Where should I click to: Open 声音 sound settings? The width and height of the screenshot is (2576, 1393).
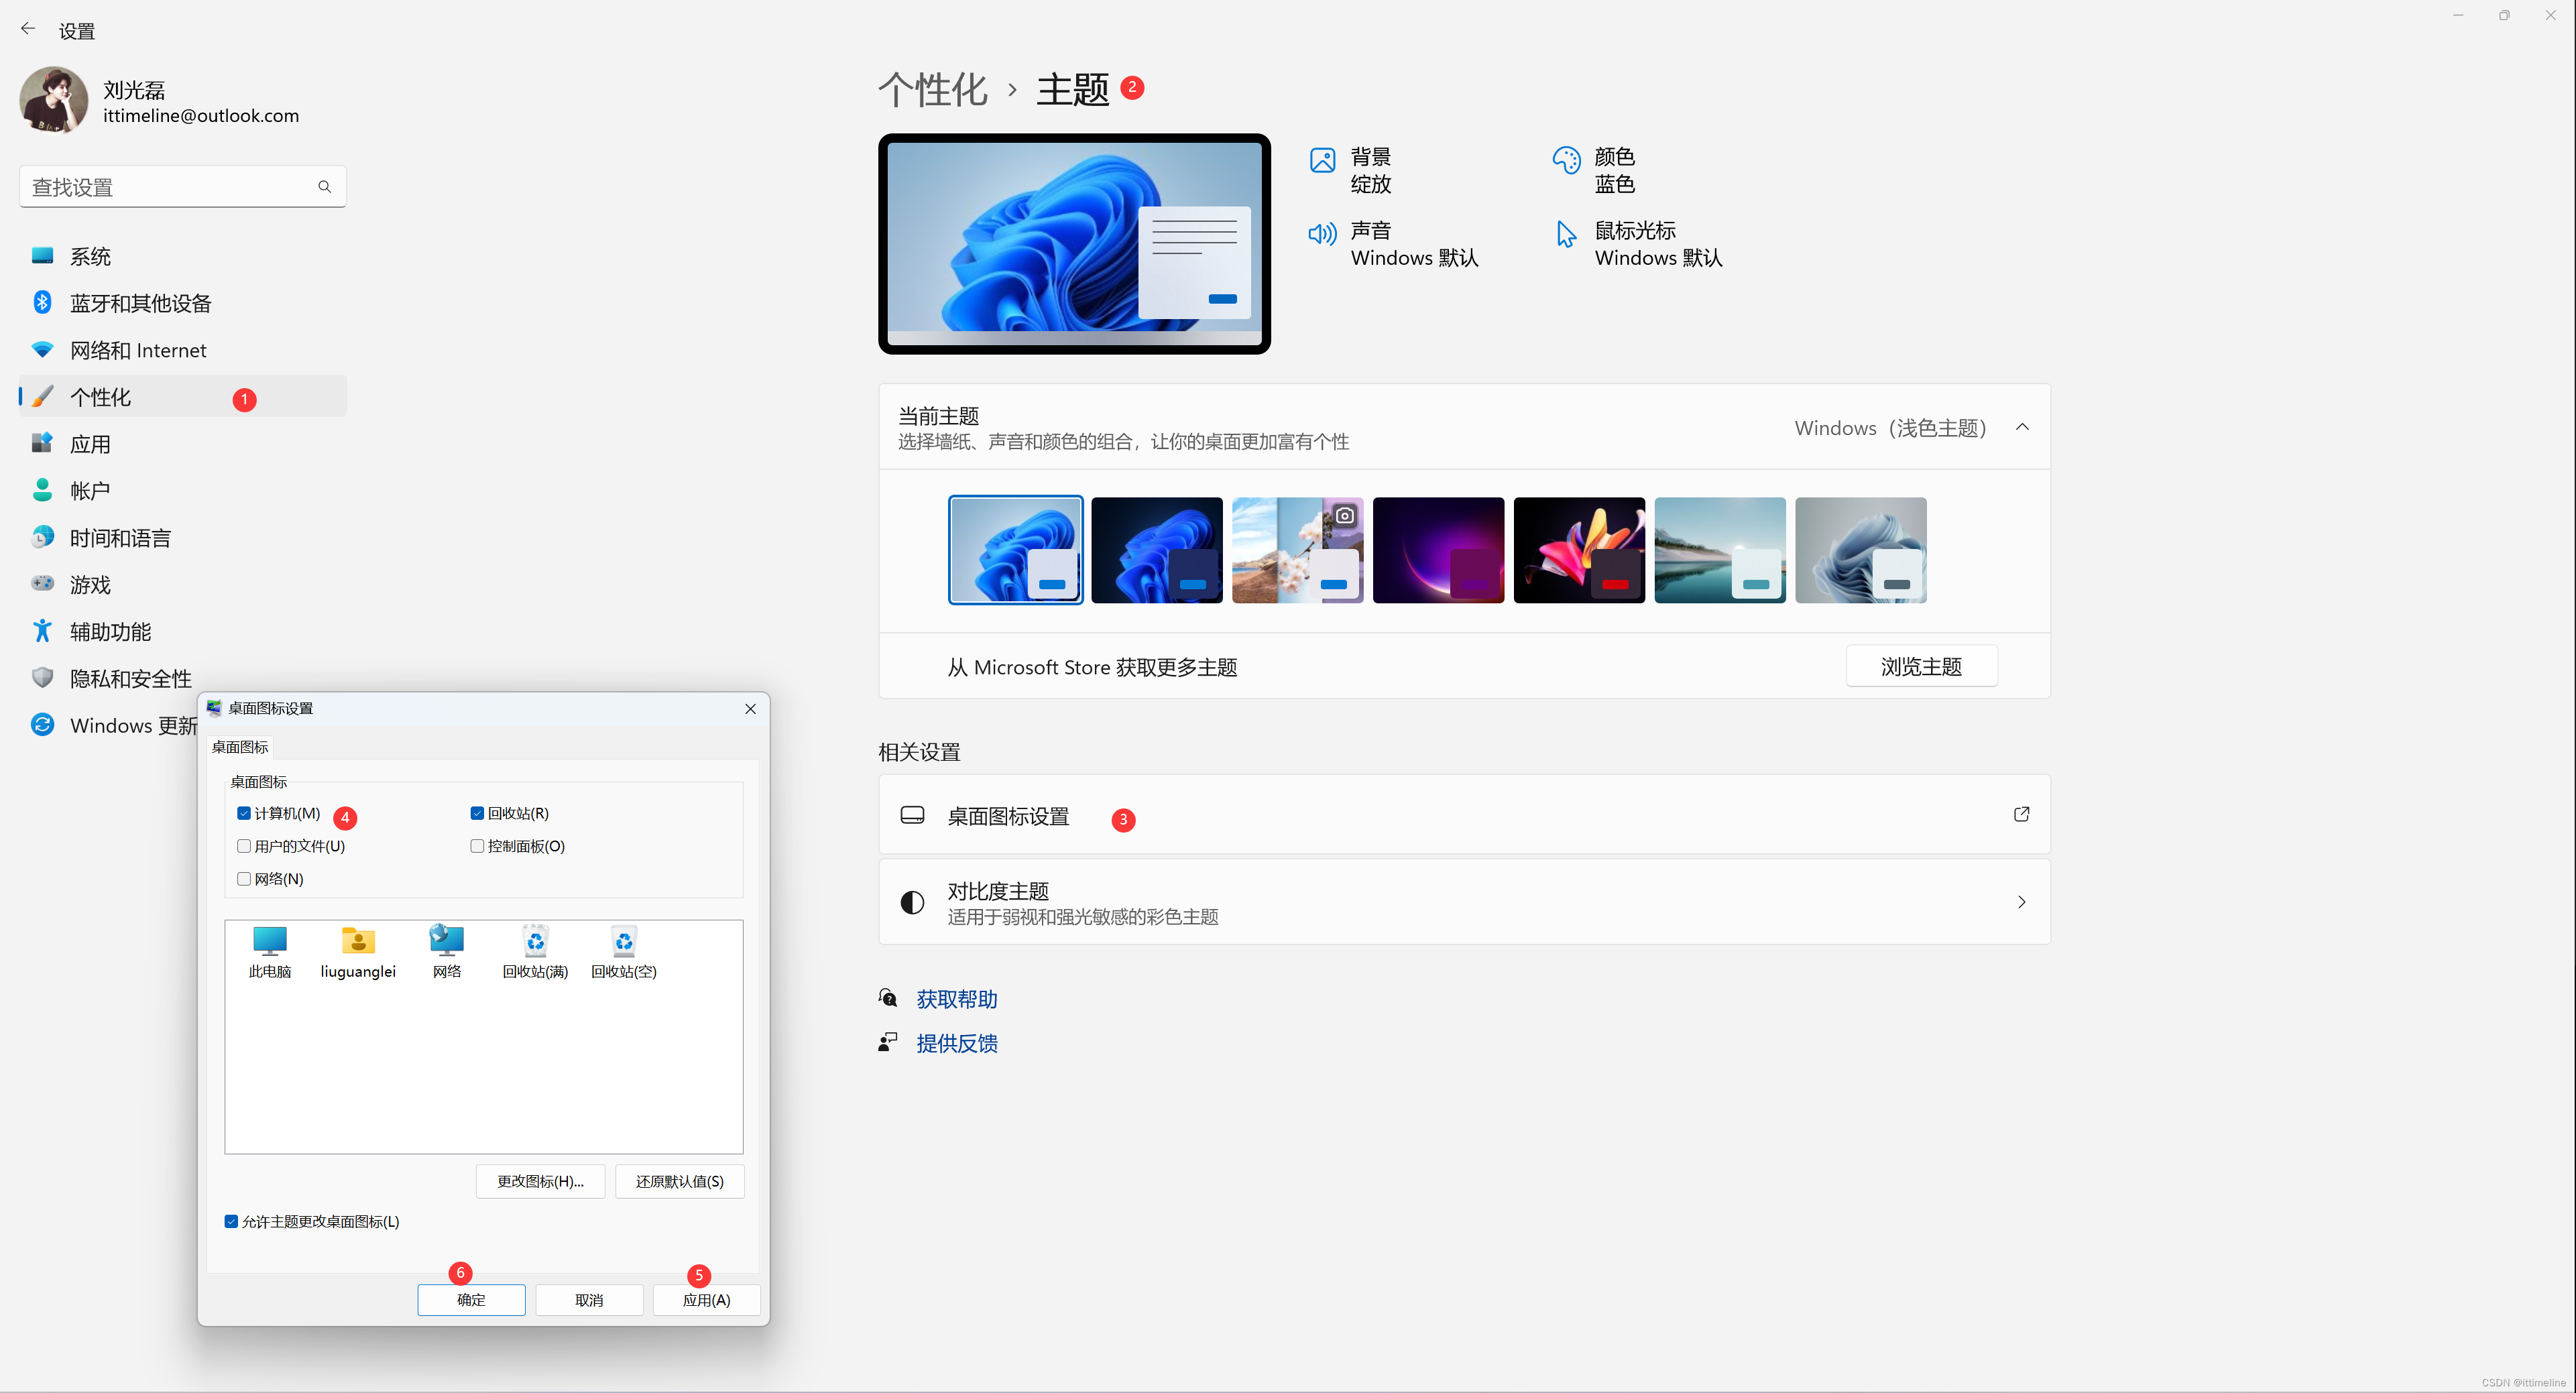[x=1394, y=245]
